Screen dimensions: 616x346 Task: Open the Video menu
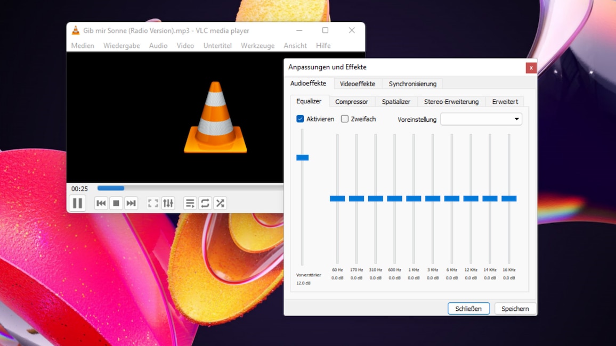185,45
